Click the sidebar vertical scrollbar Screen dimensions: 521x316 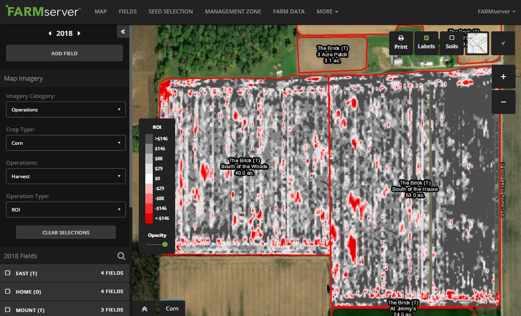coord(131,116)
